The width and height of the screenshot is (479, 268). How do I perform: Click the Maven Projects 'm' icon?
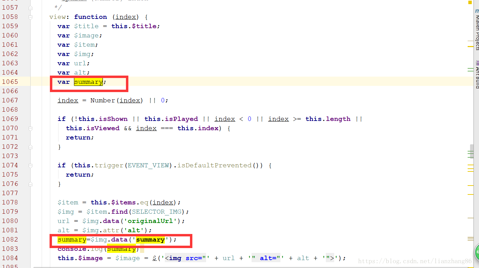point(477,11)
